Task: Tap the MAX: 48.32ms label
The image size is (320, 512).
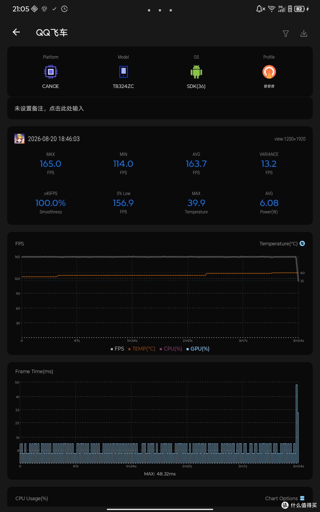Action: tap(160, 474)
